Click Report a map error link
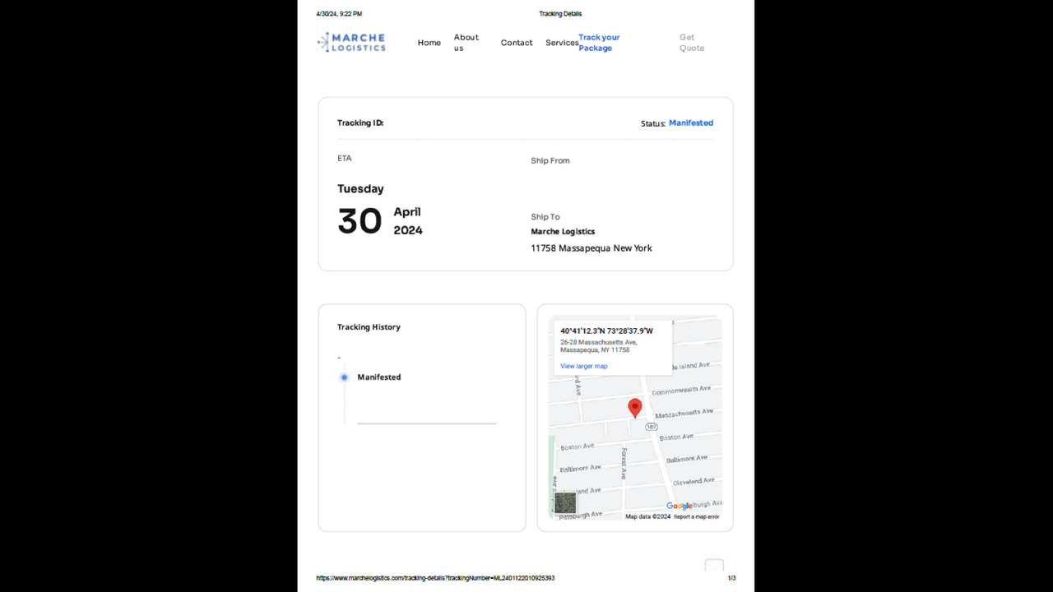 (x=697, y=517)
